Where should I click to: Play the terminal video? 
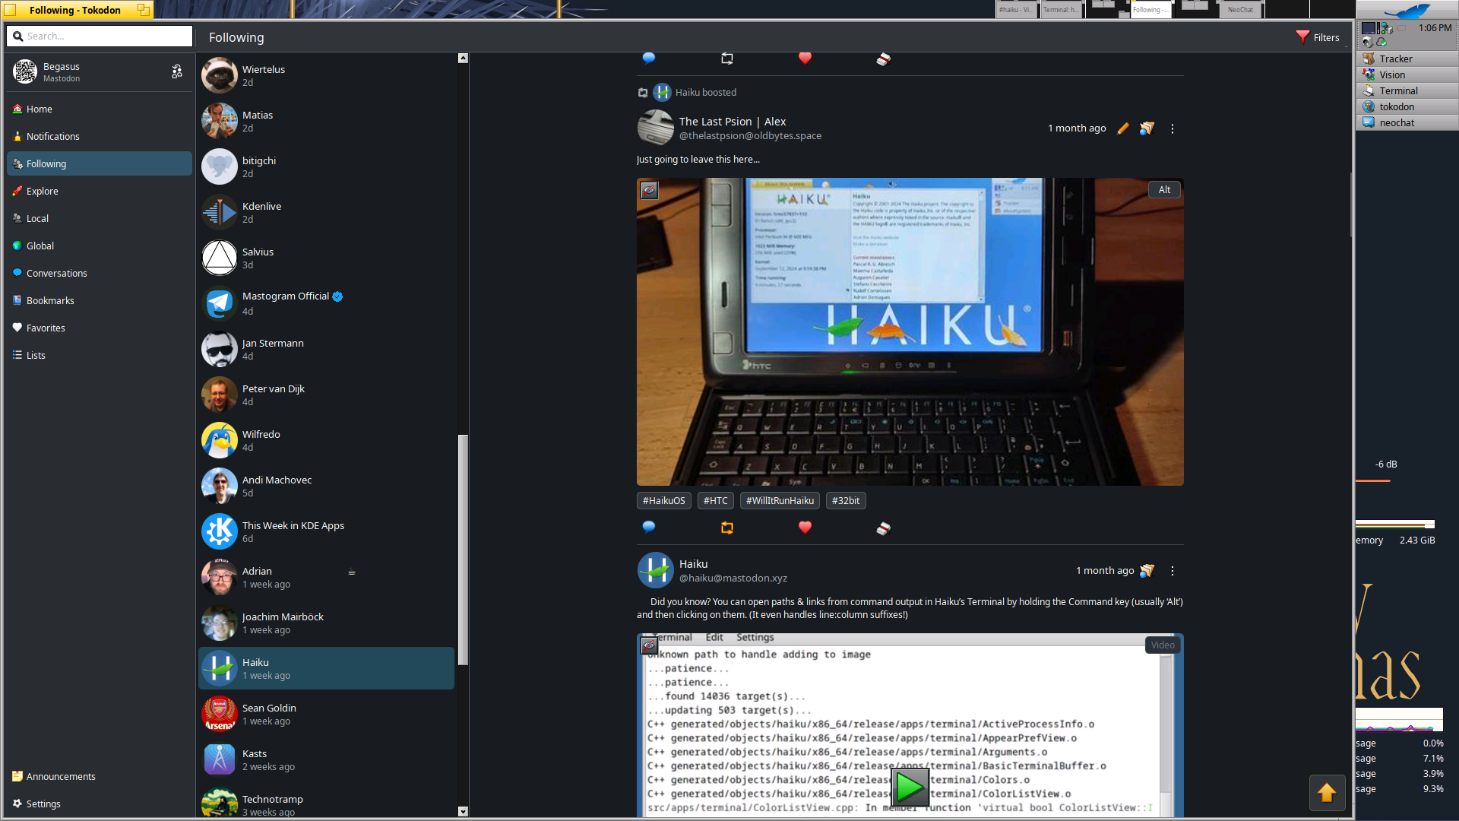click(910, 788)
